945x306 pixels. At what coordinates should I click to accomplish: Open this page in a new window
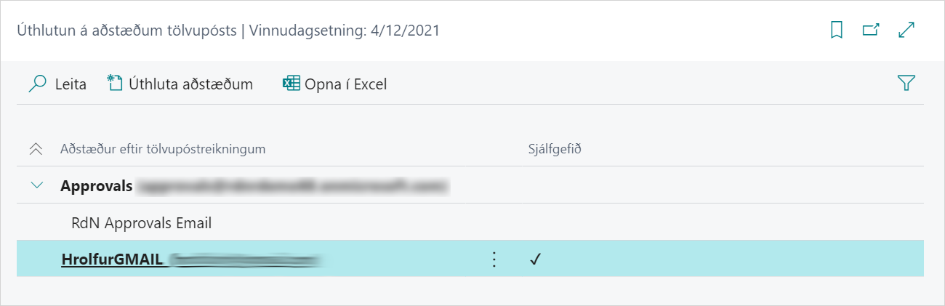point(871,31)
